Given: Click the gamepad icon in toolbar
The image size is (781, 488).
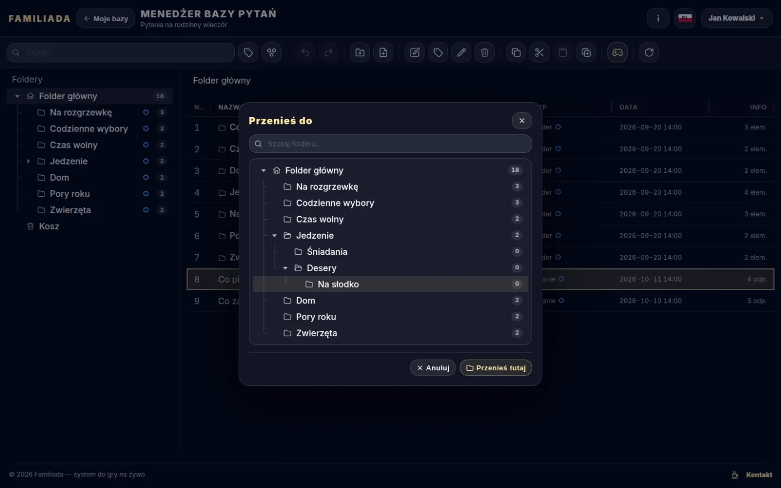Looking at the screenshot, I should tap(618, 52).
